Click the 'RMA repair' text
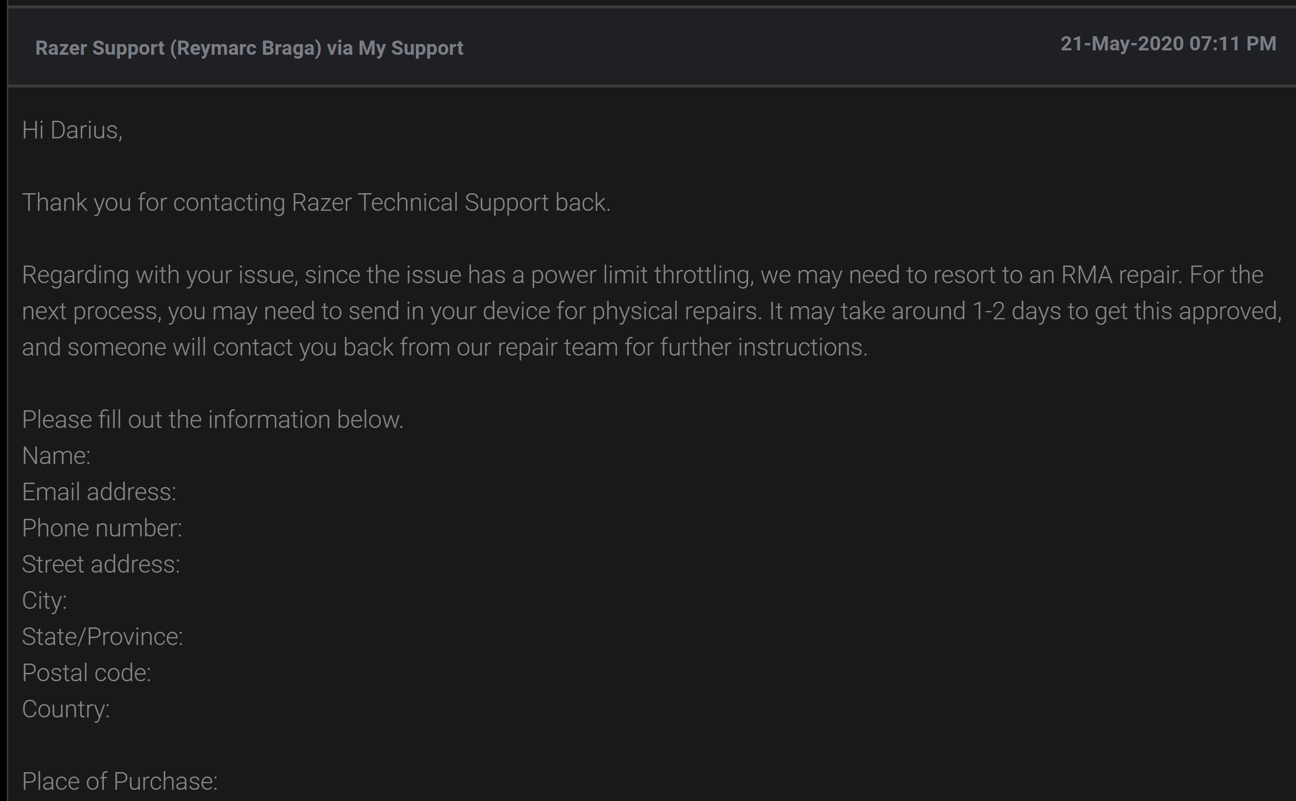 coord(1121,275)
